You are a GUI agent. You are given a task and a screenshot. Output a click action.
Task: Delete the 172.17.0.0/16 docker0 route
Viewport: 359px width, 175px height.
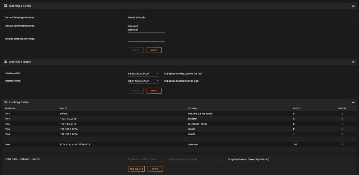[x=342, y=119]
